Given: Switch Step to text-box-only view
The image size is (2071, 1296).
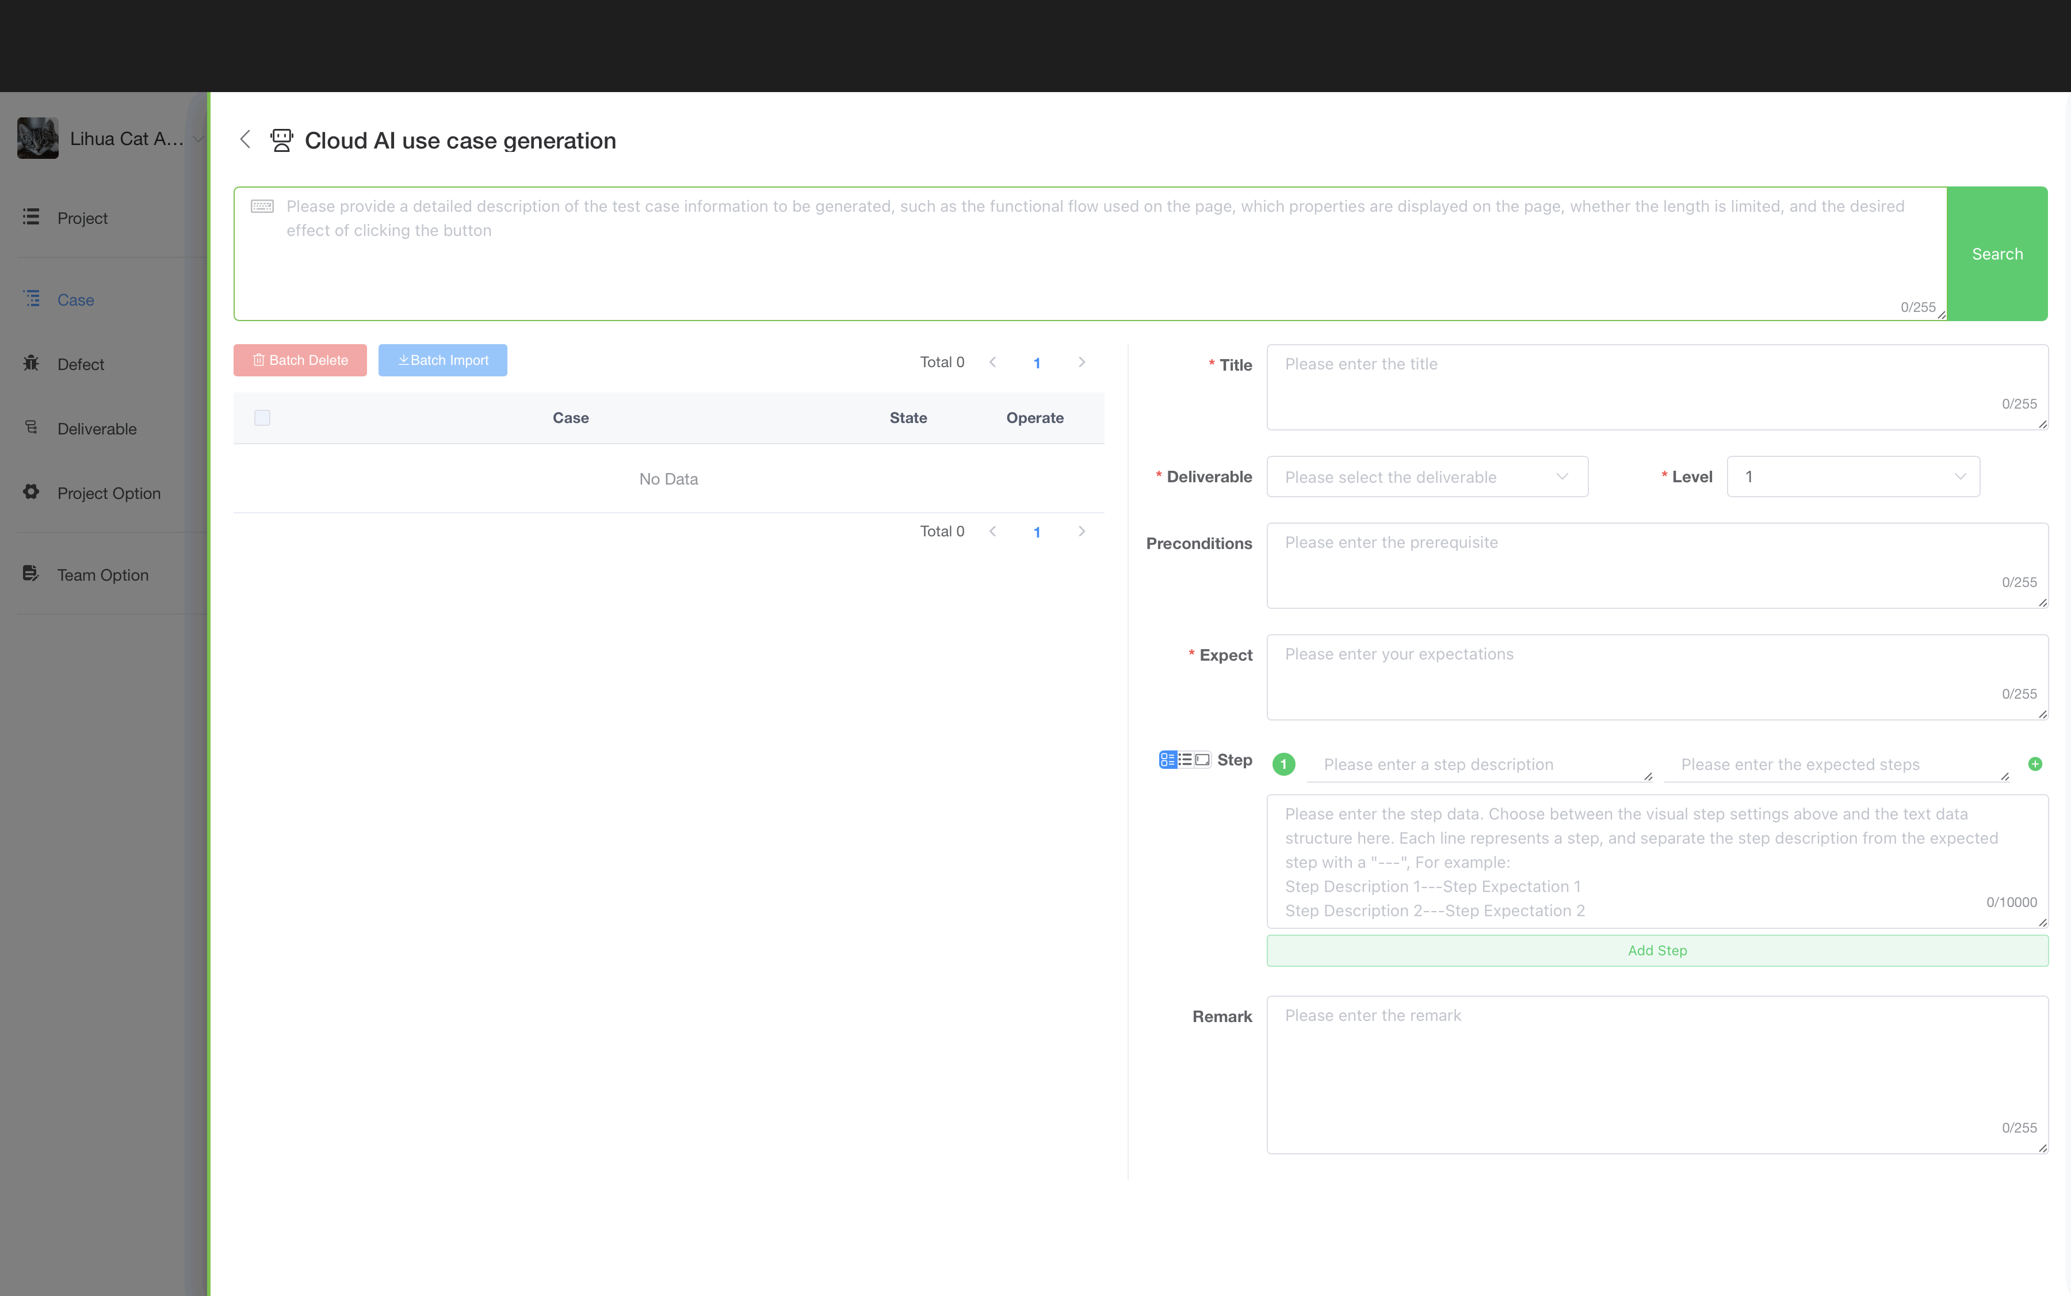Looking at the screenshot, I should [x=1202, y=760].
